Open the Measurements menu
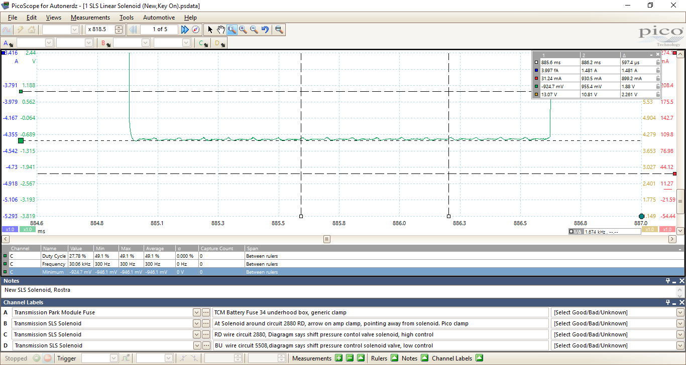The image size is (686, 365). pyautogui.click(x=90, y=17)
